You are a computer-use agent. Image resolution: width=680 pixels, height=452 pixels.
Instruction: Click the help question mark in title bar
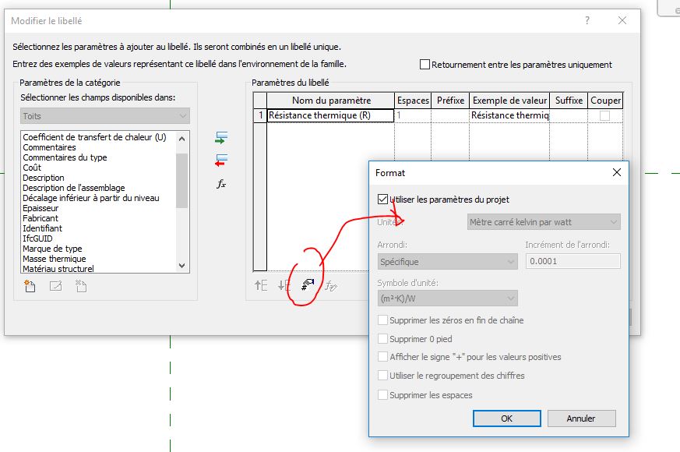[x=587, y=21]
